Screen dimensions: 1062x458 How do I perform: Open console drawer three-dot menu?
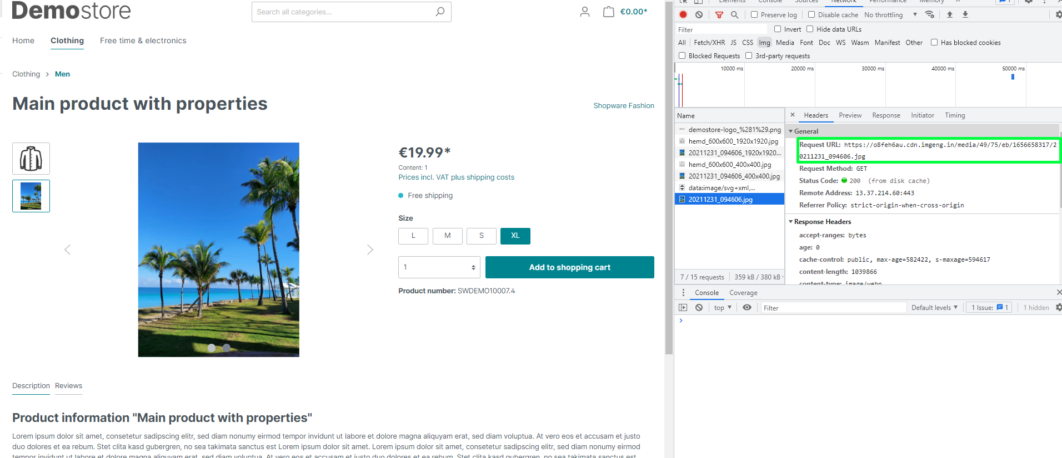pos(683,292)
